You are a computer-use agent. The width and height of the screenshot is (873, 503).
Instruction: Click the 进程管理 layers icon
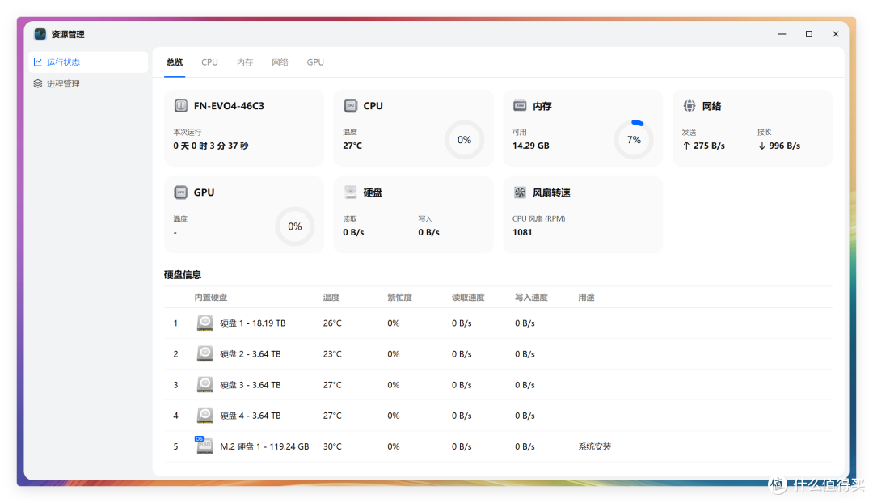pyautogui.click(x=38, y=83)
